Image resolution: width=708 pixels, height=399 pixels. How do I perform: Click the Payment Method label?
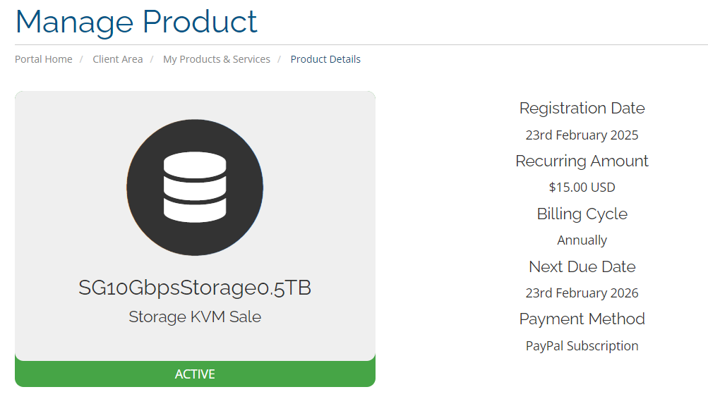click(582, 319)
